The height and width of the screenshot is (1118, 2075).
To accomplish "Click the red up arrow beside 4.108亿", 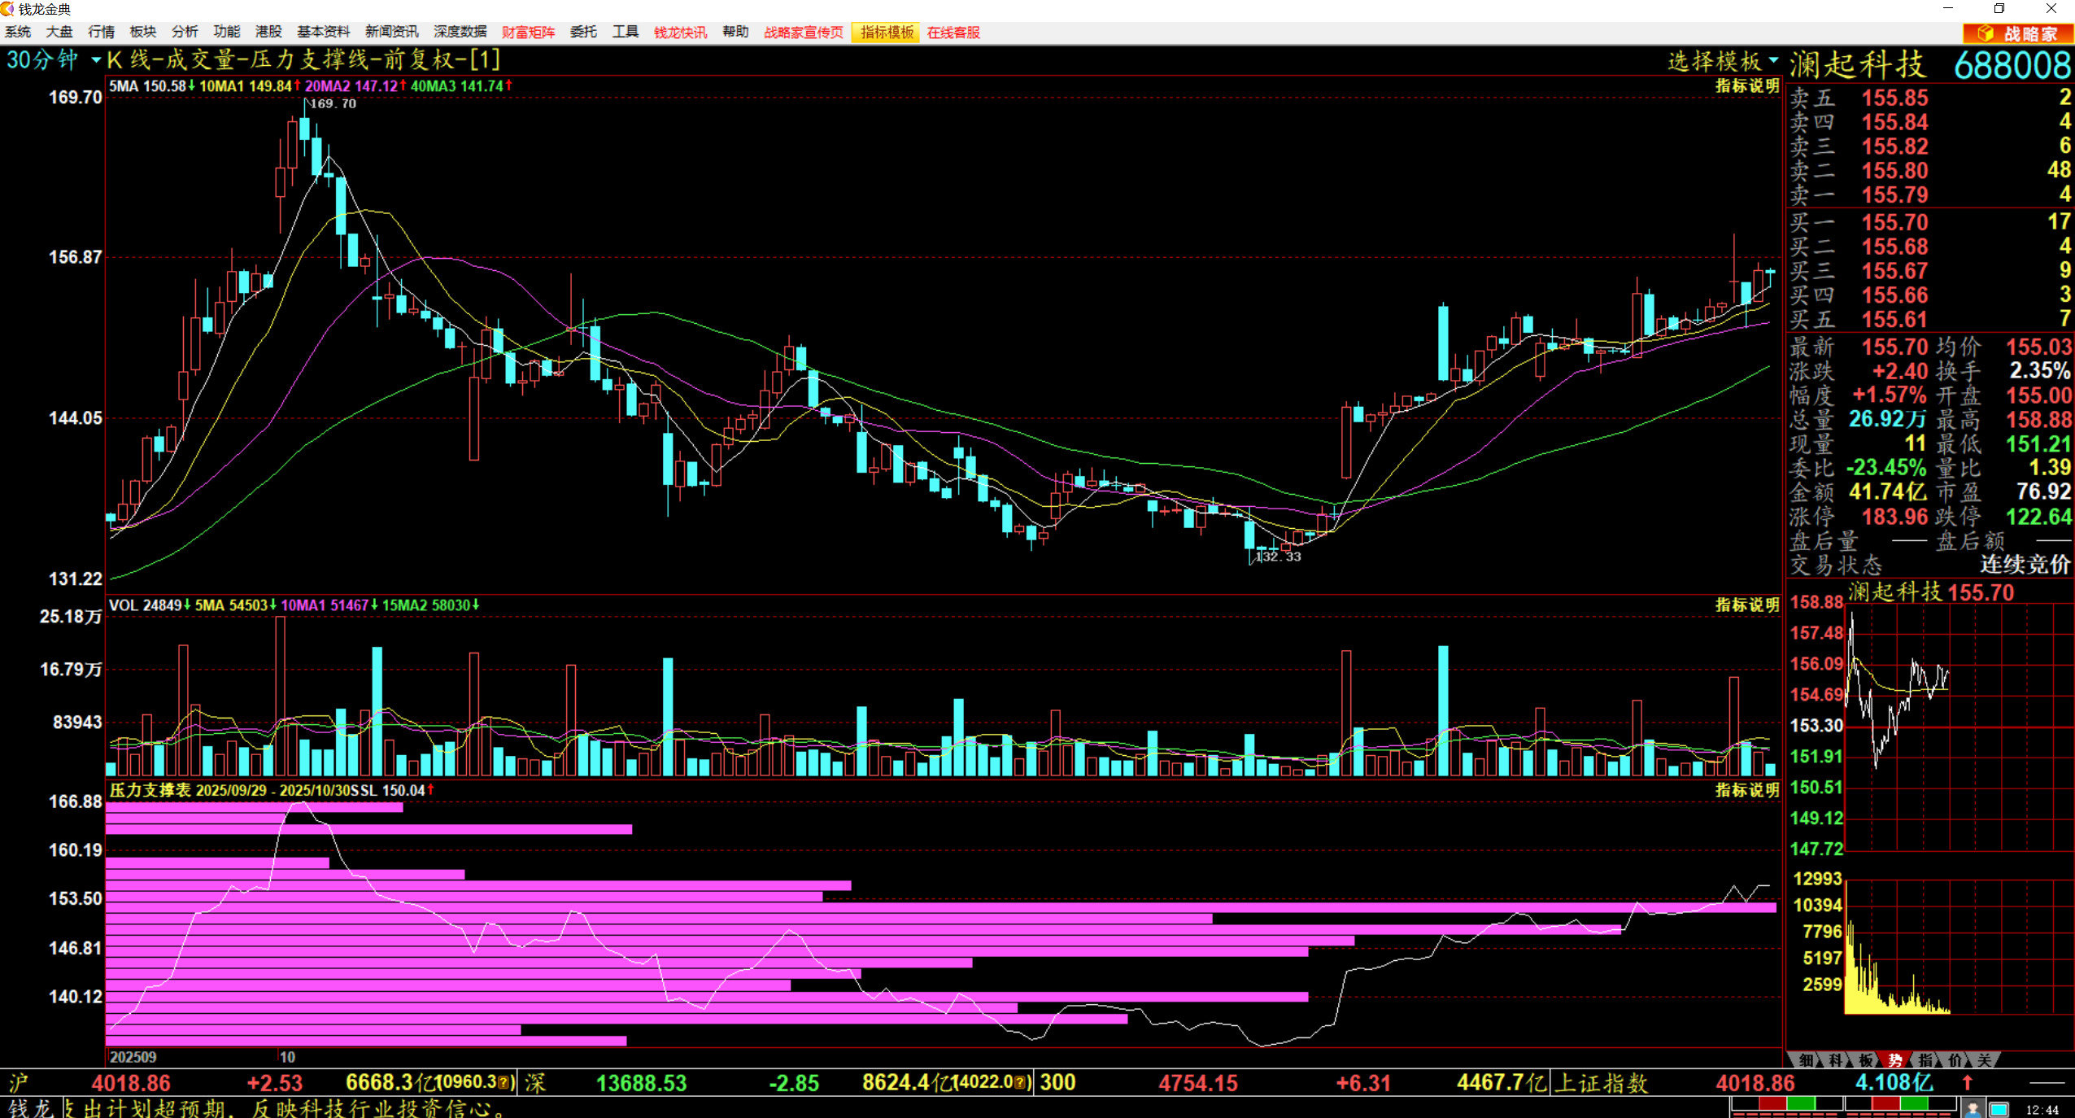I will point(1968,1083).
